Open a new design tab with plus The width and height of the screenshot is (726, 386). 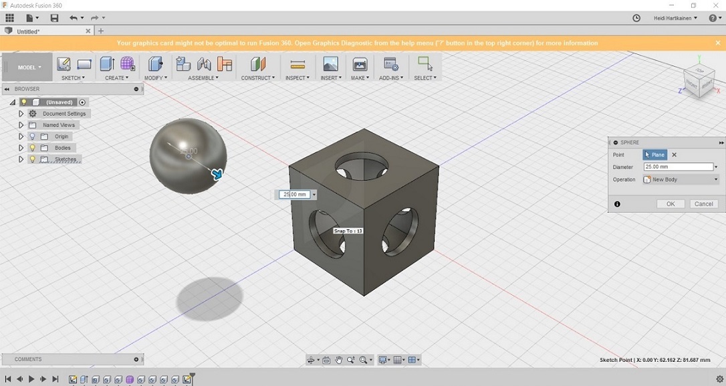coord(100,31)
